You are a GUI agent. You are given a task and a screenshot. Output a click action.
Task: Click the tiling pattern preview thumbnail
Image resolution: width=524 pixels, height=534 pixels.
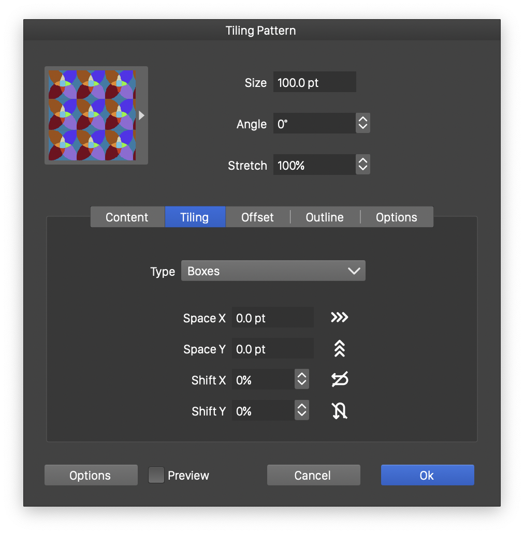tap(92, 115)
